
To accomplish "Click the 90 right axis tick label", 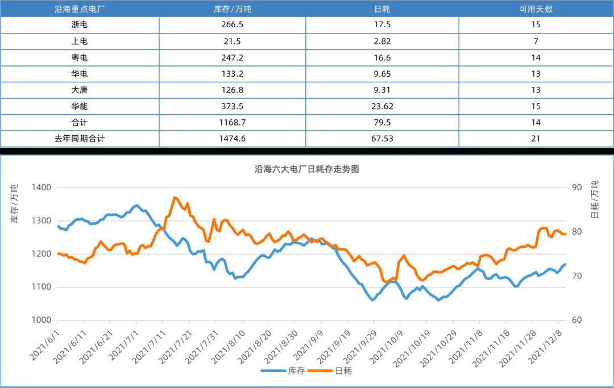I will 577,187.
